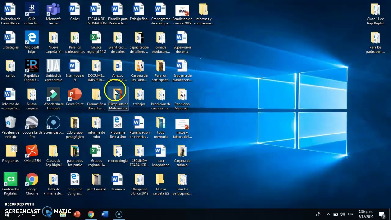Select the Contenidos Digitales C3 icon
The image size is (391, 220).
tap(10, 184)
